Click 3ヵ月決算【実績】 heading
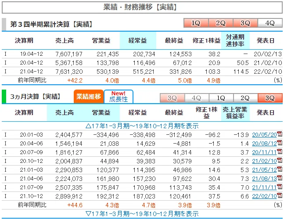This screenshot has width=284, height=220. tap(36, 97)
